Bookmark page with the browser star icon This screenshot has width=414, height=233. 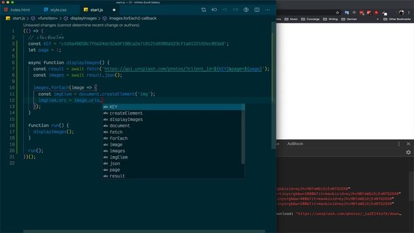(x=338, y=12)
